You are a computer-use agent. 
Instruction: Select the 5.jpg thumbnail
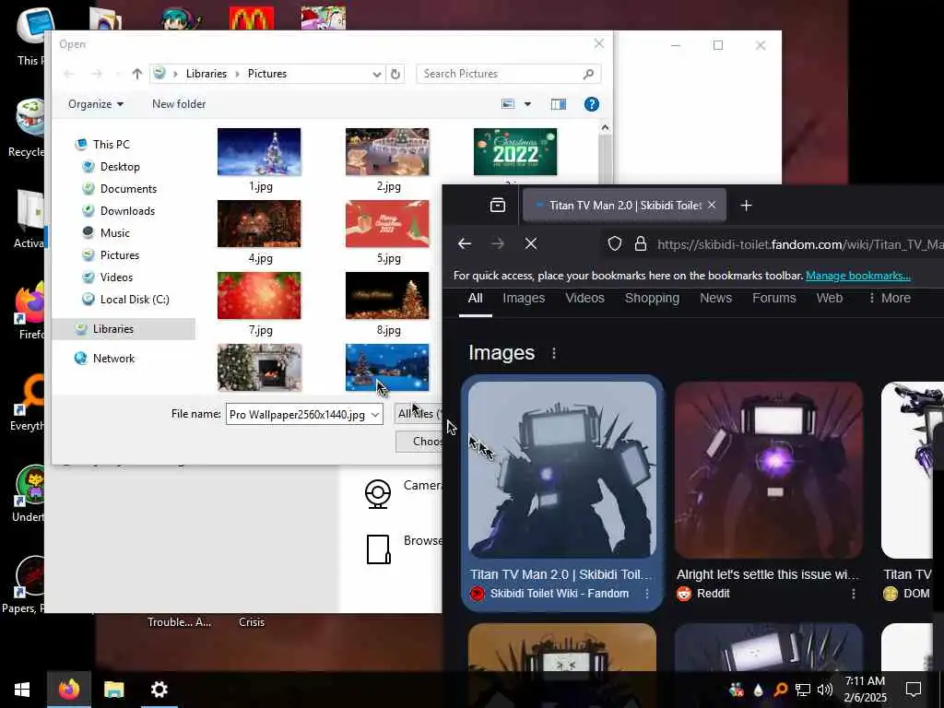point(387,224)
